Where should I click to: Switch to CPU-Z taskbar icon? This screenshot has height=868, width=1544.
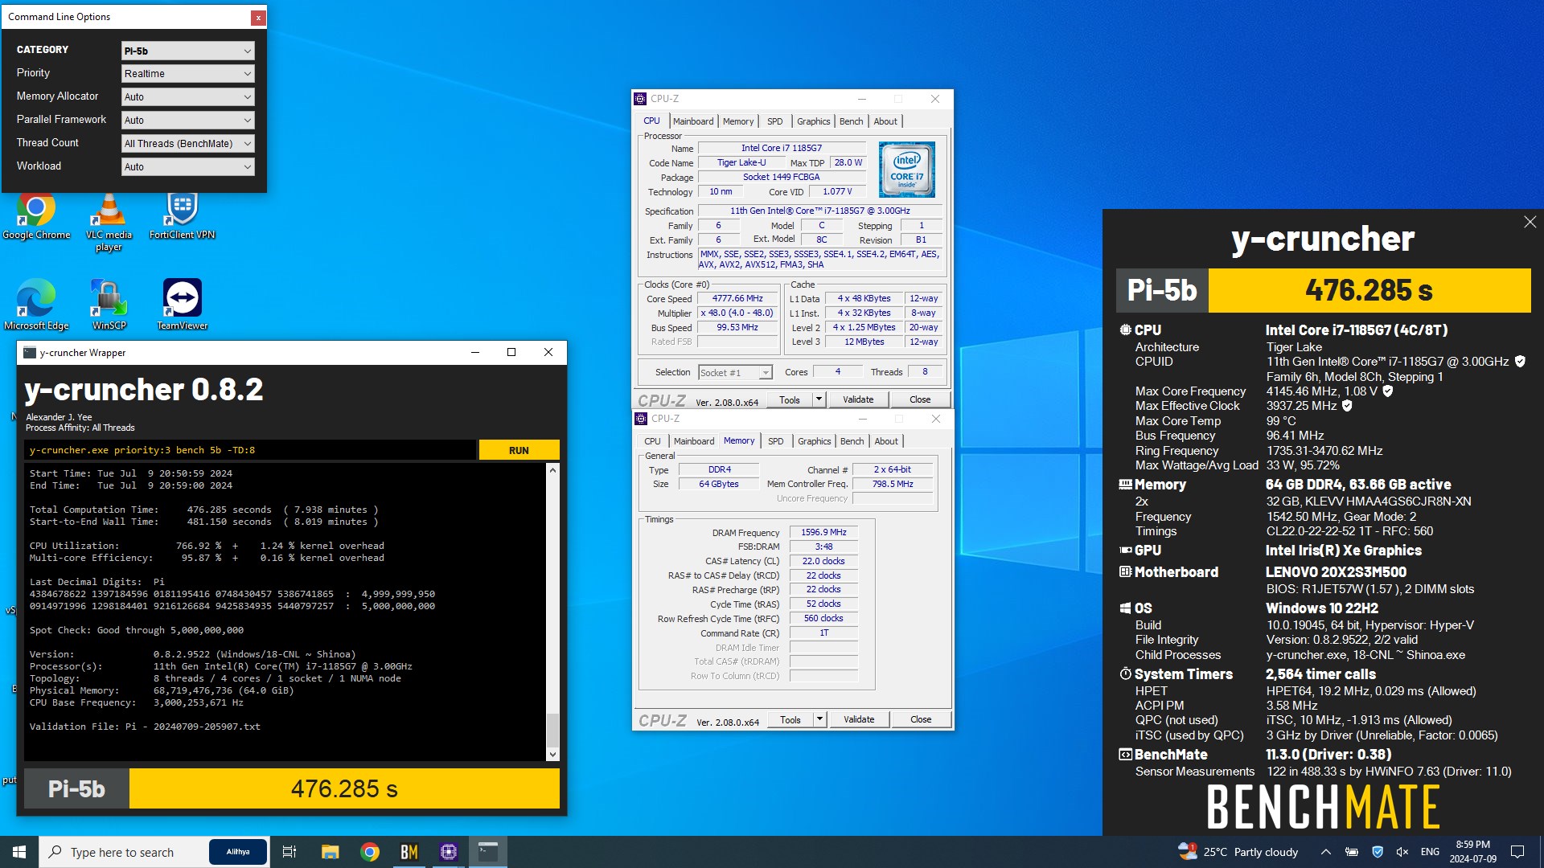pyautogui.click(x=449, y=852)
